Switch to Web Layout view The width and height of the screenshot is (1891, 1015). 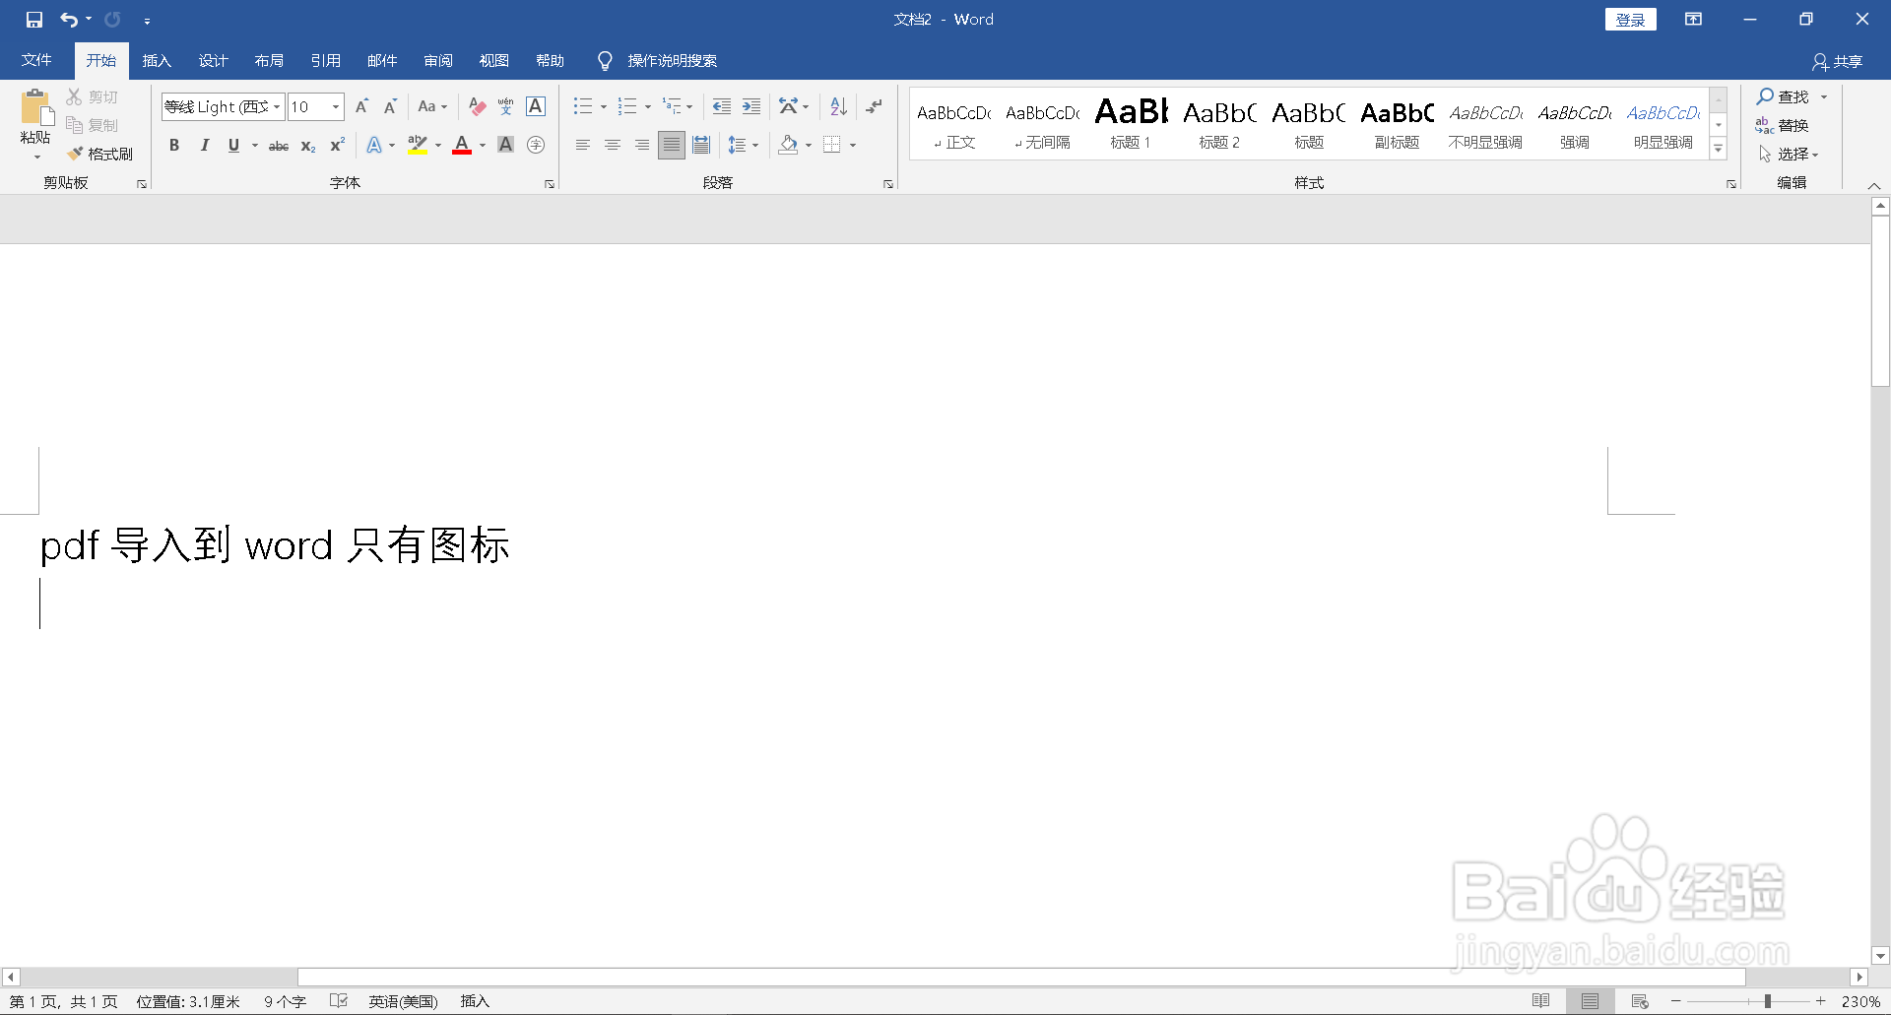point(1640,1001)
